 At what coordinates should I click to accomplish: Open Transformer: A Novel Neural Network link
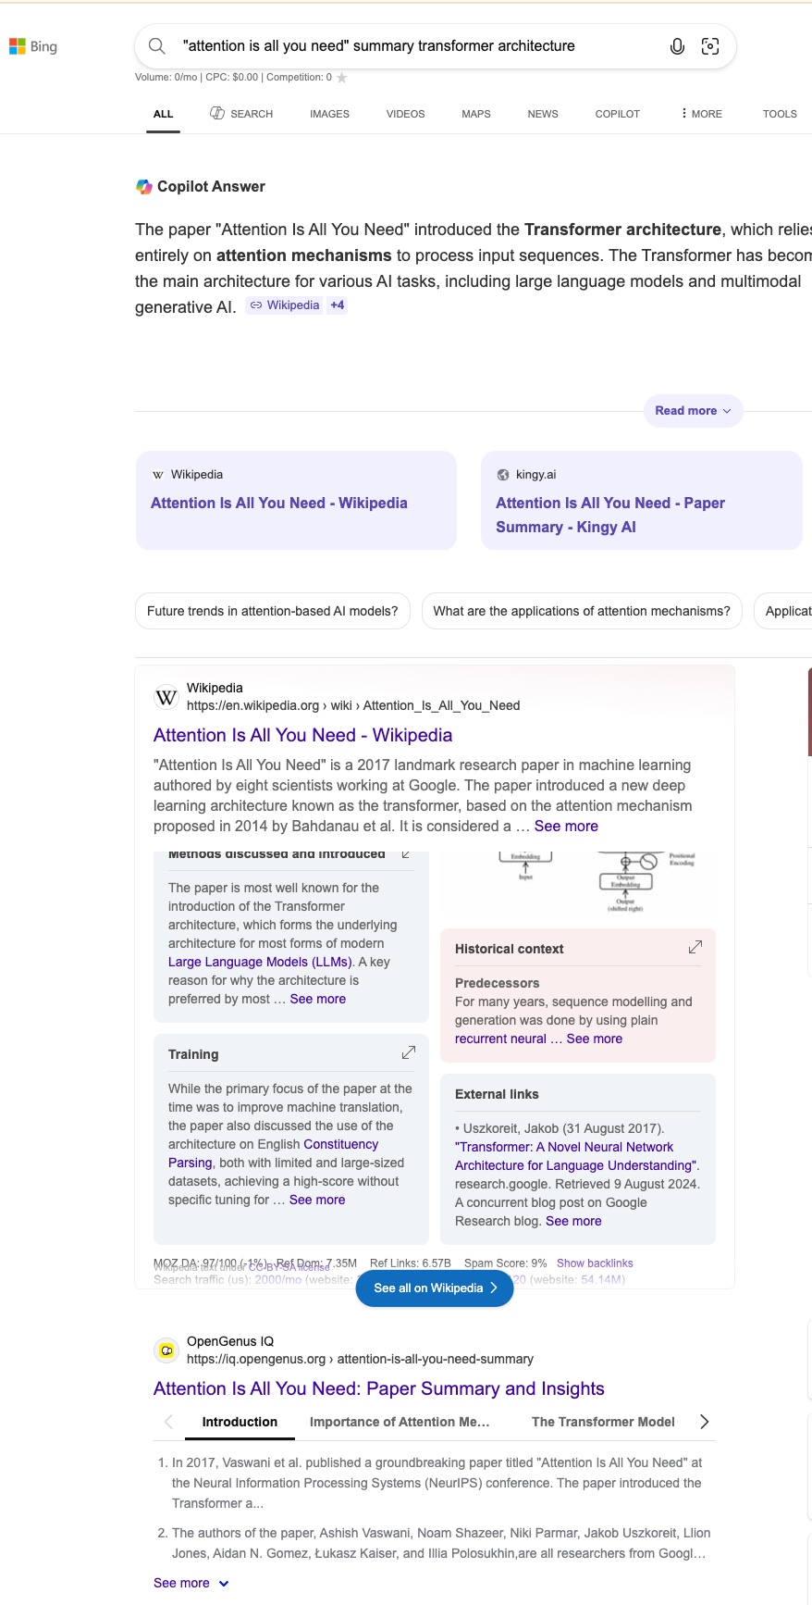tap(575, 1156)
